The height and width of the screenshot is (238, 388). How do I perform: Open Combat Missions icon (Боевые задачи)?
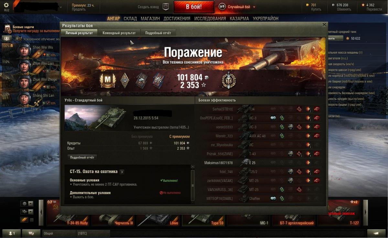pyautogui.click(x=7, y=29)
